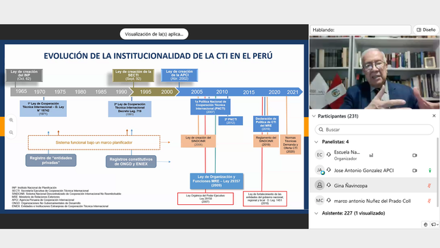The width and height of the screenshot is (440, 248).
Task: Click the MC avatar icon
Action: coord(319,201)
